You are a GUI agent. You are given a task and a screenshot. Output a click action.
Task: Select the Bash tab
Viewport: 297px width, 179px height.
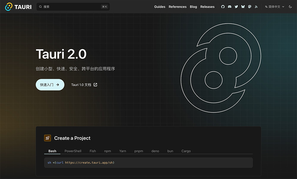coord(52,151)
